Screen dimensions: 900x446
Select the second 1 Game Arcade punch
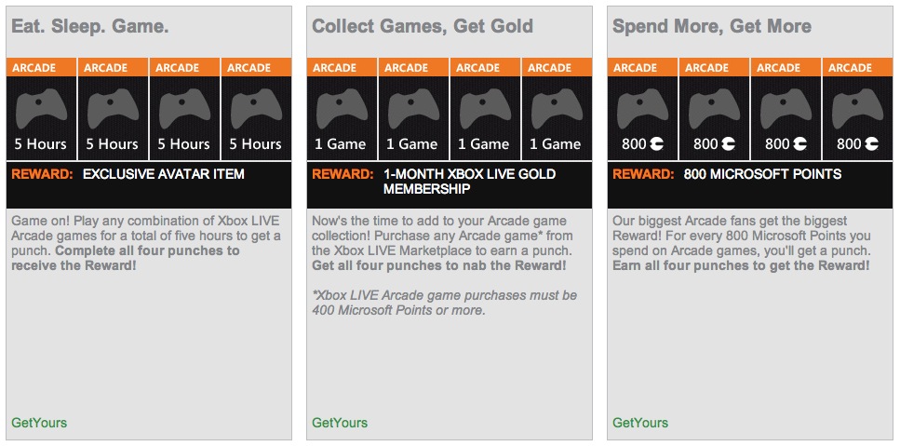413,109
